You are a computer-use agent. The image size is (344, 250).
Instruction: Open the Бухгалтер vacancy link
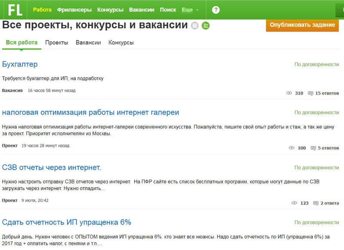[x=20, y=64]
